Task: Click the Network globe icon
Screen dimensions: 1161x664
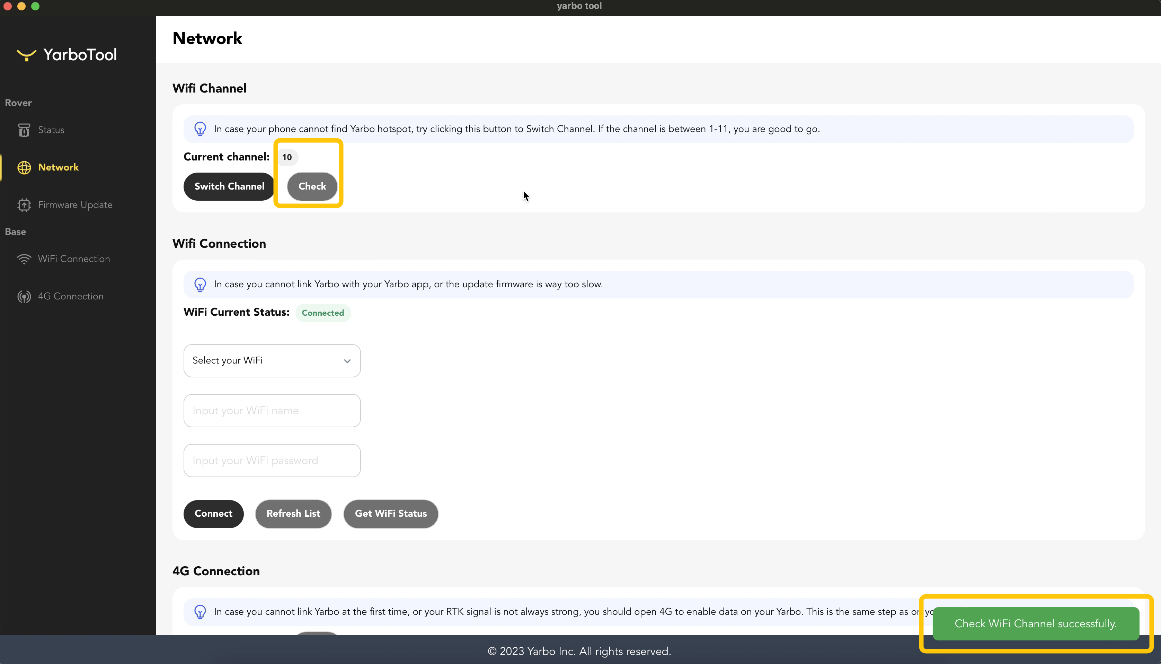Action: [x=24, y=168]
